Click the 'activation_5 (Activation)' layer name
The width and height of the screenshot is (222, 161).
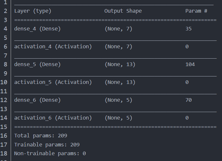53,82
